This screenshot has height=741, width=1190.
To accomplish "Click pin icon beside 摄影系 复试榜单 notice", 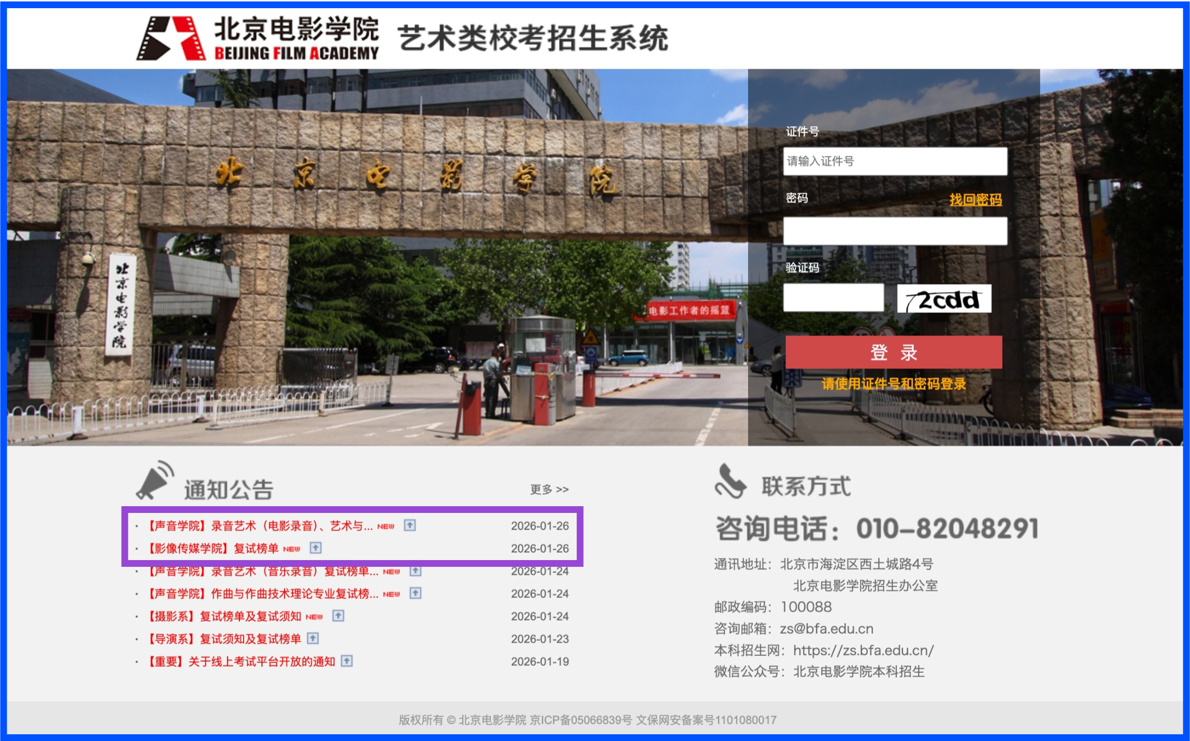I will [x=338, y=616].
